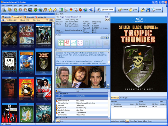Toggle the checkmark view button in Features panel

105,38
